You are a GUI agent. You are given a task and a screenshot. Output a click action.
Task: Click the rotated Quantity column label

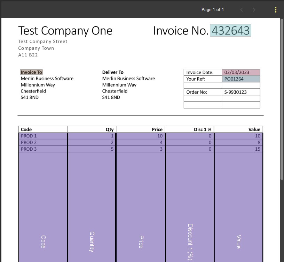(92, 241)
